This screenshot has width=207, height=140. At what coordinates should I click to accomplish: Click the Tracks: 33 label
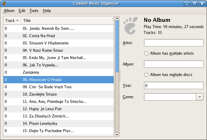tap(152, 32)
